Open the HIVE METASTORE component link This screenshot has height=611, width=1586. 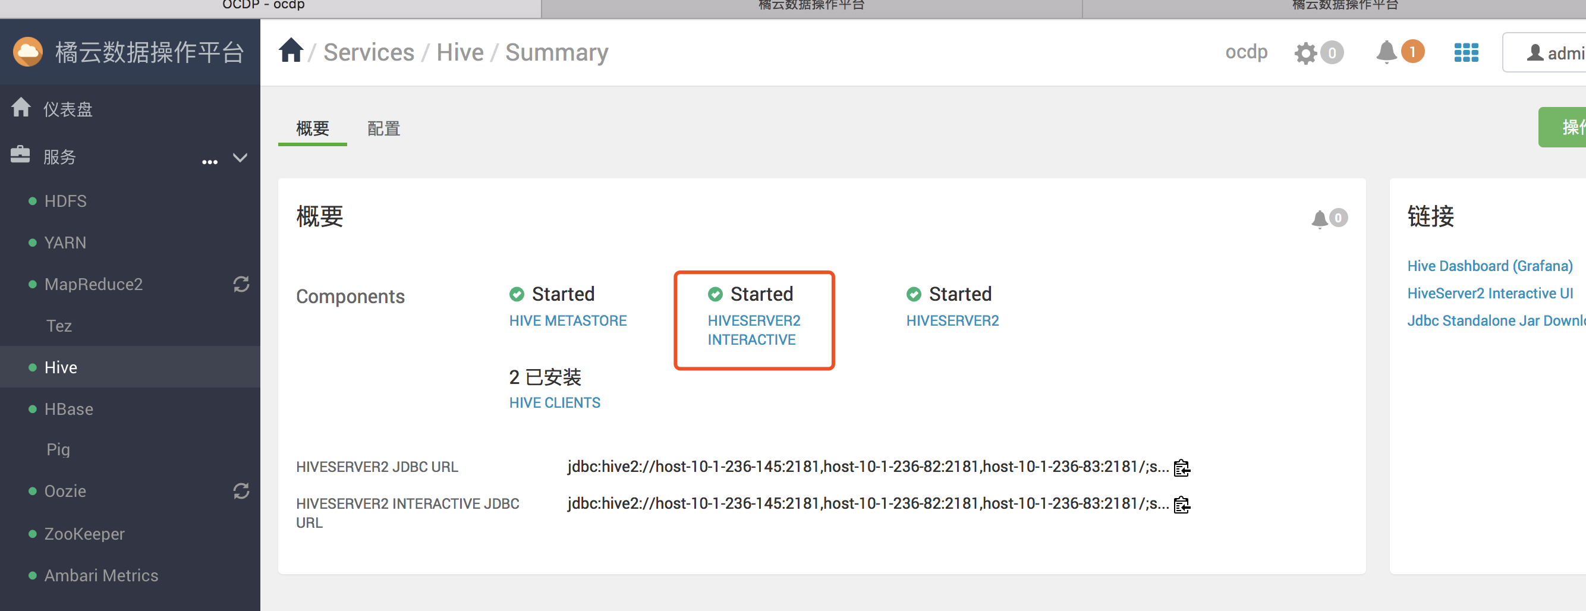(568, 320)
